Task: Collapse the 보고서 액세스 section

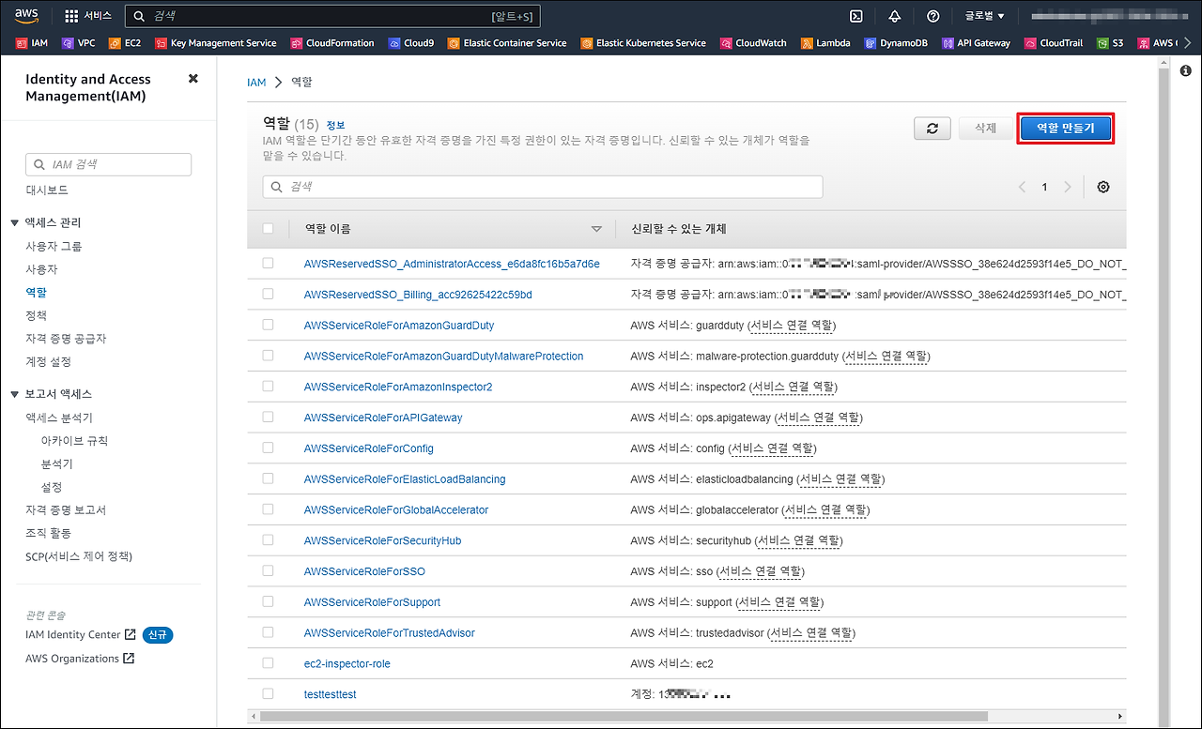Action: 14,394
